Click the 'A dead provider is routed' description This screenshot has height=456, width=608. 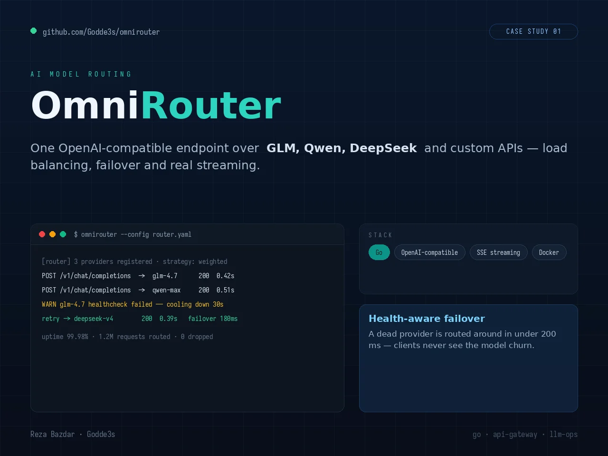click(x=462, y=340)
